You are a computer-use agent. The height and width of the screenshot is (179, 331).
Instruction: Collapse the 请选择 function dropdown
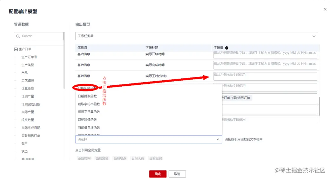point(218,139)
